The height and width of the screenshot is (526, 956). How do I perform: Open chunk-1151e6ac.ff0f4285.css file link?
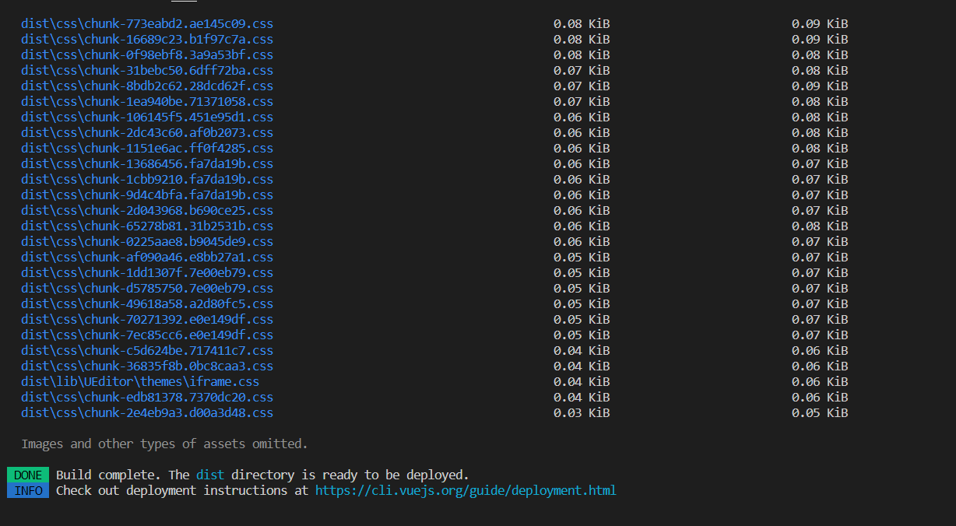(x=147, y=149)
